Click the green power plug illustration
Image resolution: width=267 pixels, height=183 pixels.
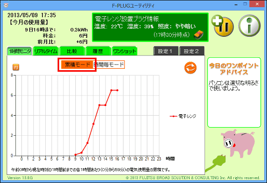point(216,162)
